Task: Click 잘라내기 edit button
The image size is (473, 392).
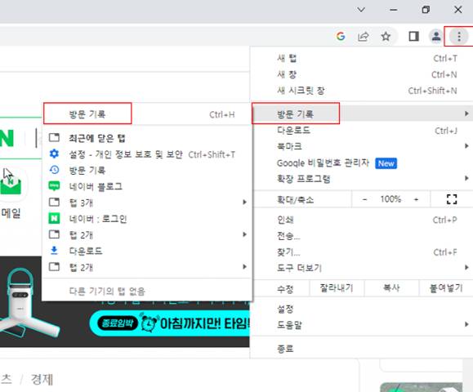Action: click(x=337, y=288)
